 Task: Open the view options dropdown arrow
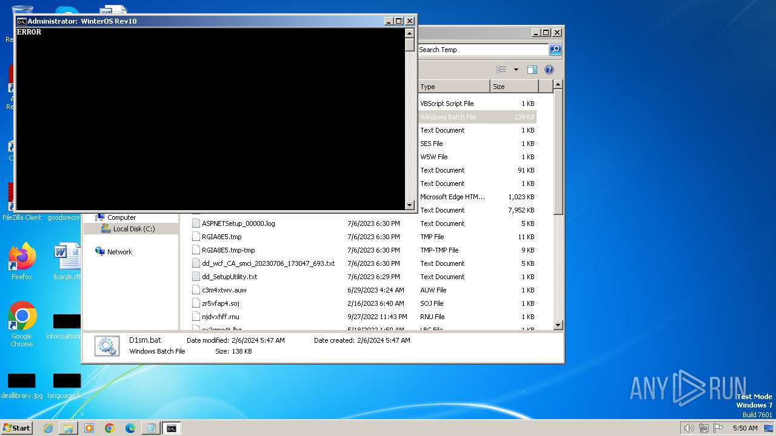[516, 70]
